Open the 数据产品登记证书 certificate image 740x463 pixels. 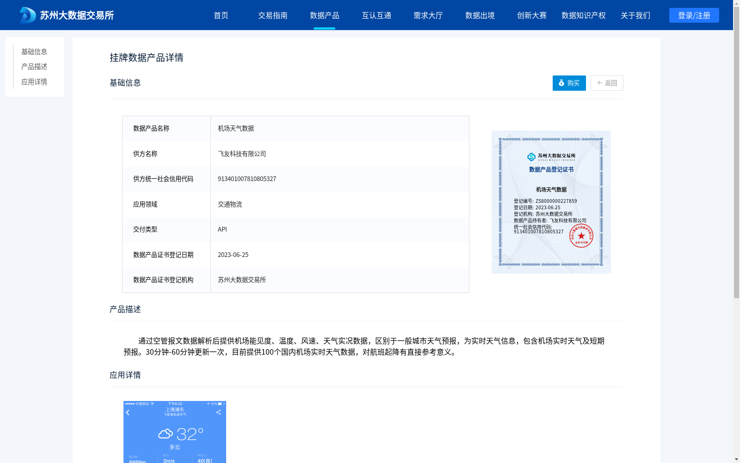[x=551, y=202]
